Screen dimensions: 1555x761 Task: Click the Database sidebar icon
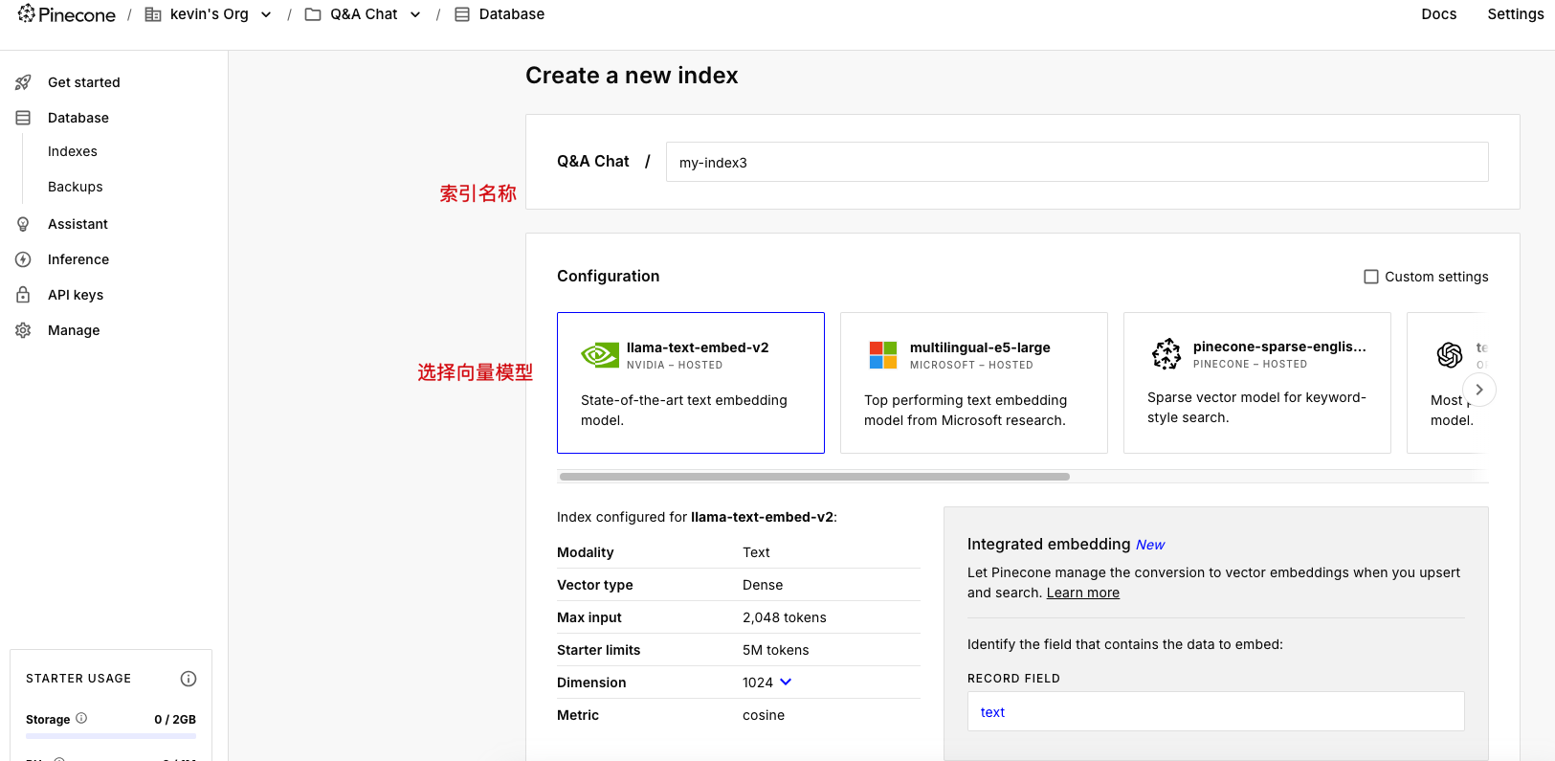point(24,118)
